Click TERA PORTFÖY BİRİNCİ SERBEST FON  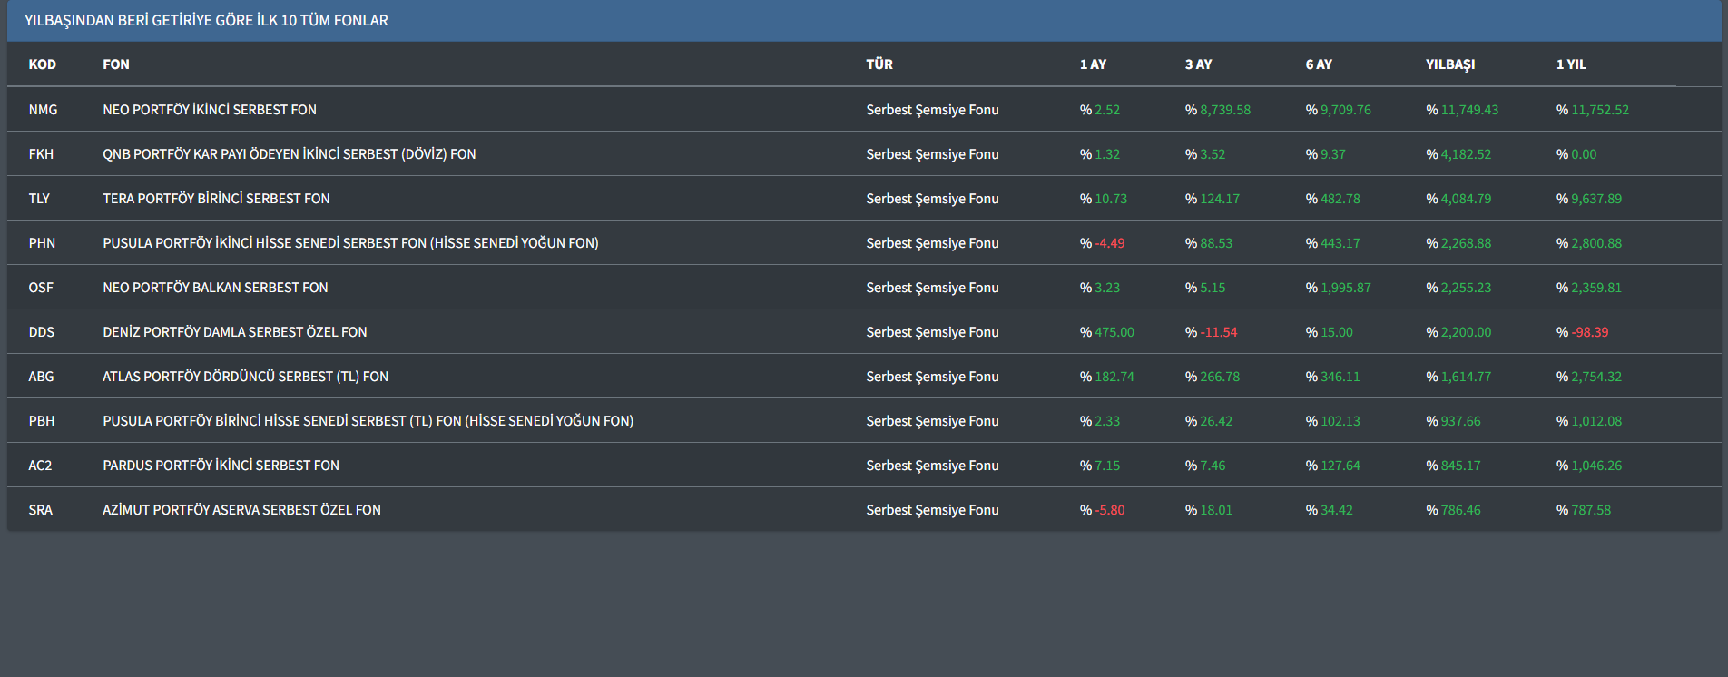point(216,199)
